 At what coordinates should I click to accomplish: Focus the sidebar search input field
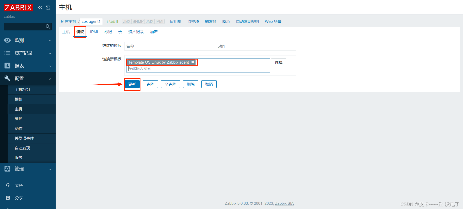(x=24, y=26)
